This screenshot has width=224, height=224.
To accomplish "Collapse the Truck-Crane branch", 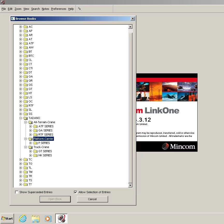I will point(25,147).
